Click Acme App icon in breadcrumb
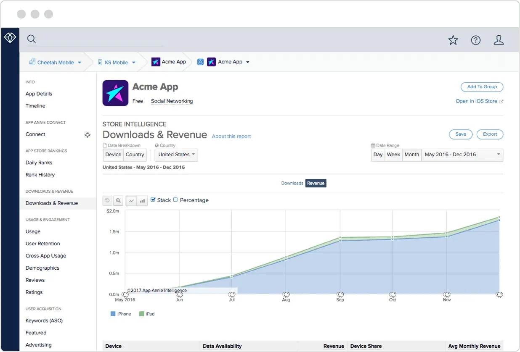 [x=156, y=62]
